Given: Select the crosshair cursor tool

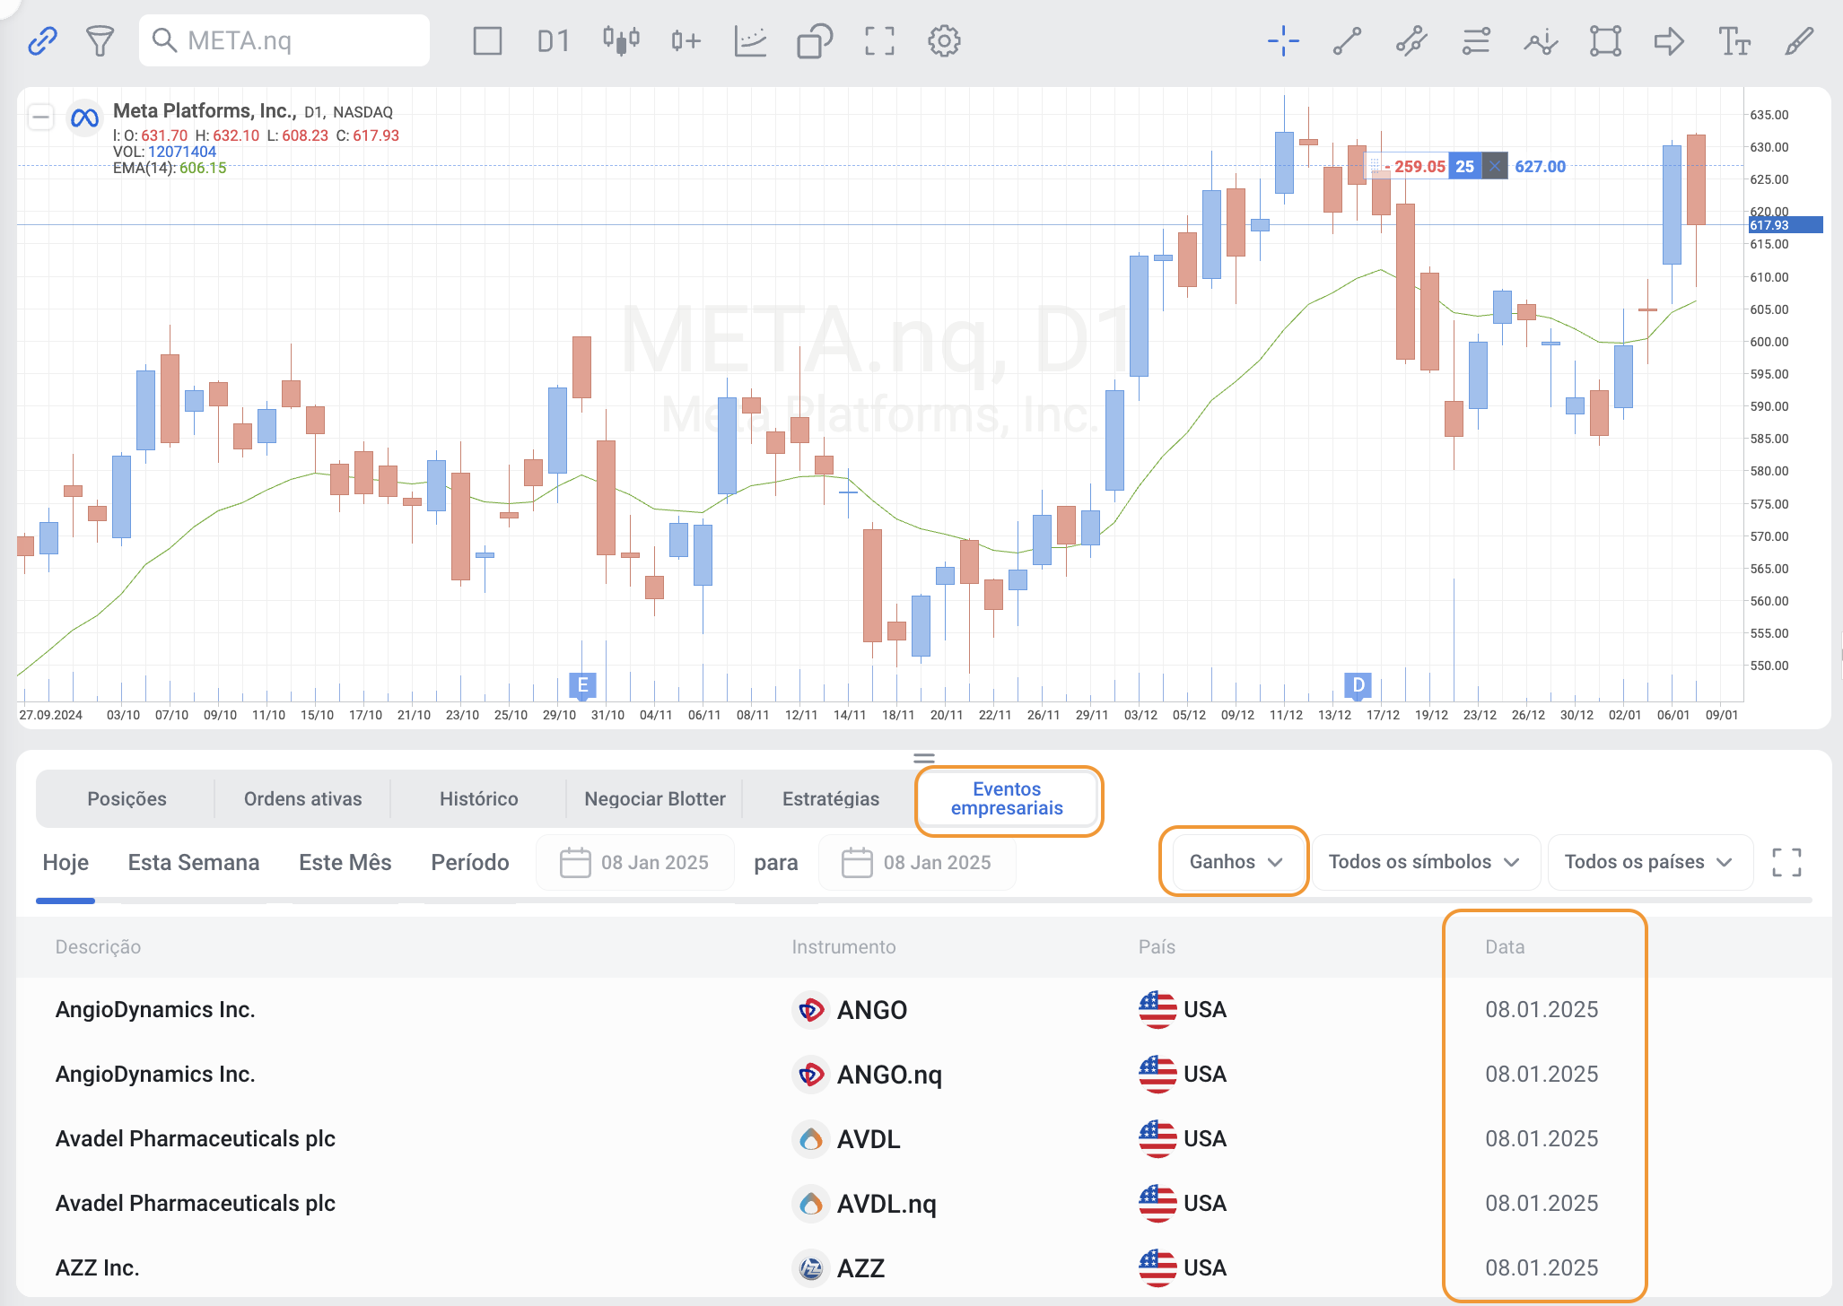Looking at the screenshot, I should pos(1283,40).
